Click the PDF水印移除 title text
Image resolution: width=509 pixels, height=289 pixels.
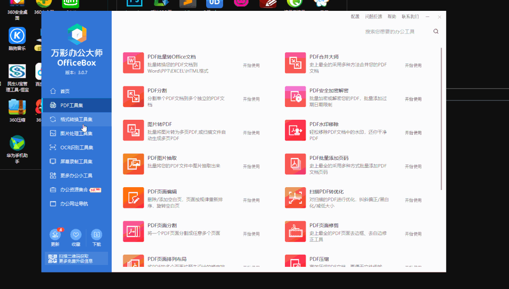coord(324,124)
